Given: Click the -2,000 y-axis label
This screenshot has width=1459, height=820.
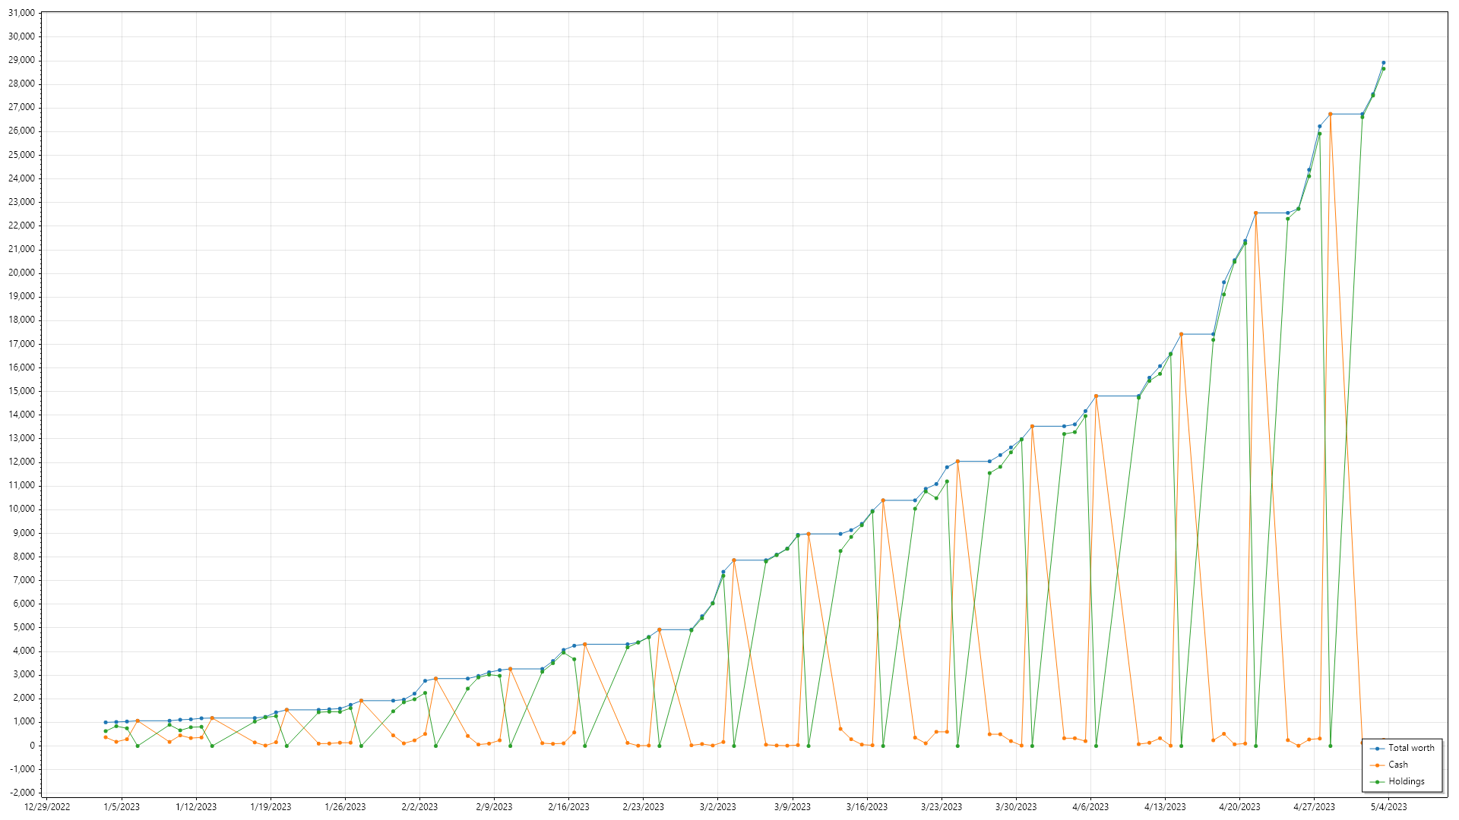Looking at the screenshot, I should (x=21, y=793).
